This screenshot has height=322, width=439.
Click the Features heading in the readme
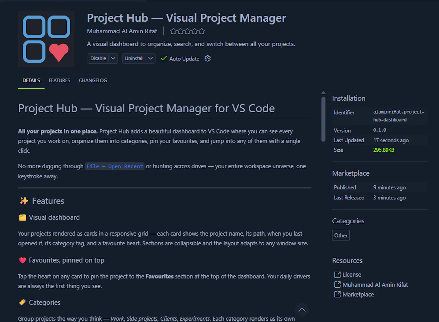tap(48, 201)
